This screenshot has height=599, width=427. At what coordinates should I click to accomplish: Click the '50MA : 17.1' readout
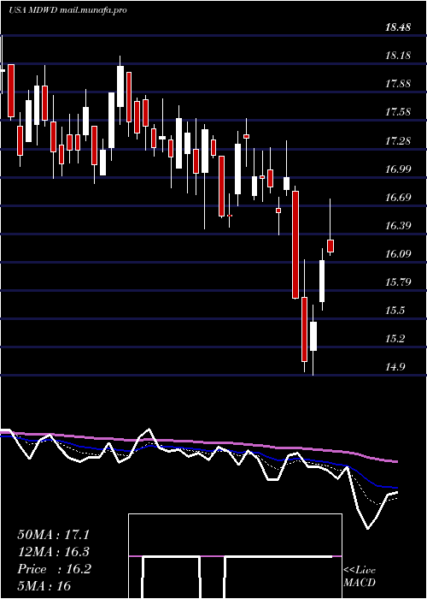pos(55,535)
